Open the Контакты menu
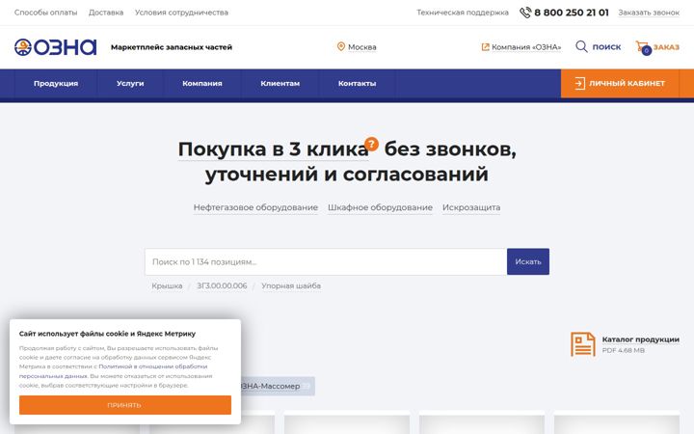This screenshot has width=694, height=434. coord(358,83)
